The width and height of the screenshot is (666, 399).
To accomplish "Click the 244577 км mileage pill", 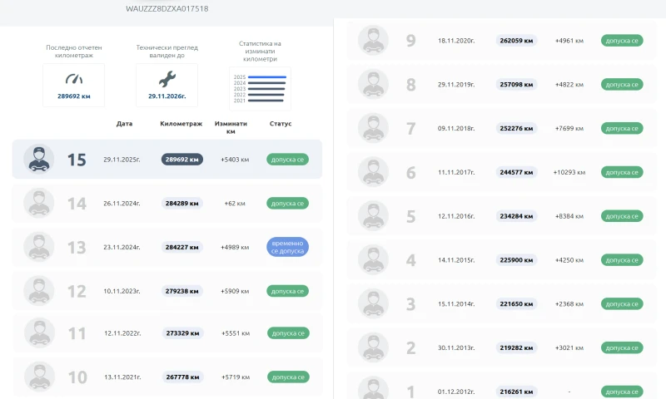I will click(516, 172).
